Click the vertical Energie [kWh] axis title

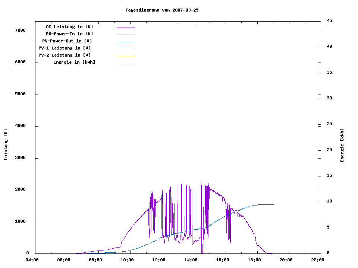[342, 145]
